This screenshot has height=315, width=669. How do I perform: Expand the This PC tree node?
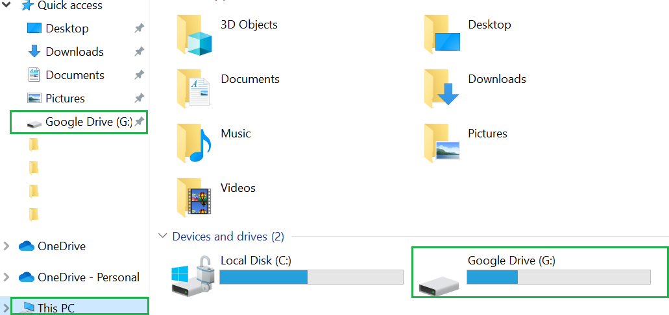click(x=6, y=308)
